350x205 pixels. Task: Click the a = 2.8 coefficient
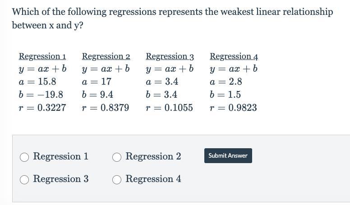(226, 82)
